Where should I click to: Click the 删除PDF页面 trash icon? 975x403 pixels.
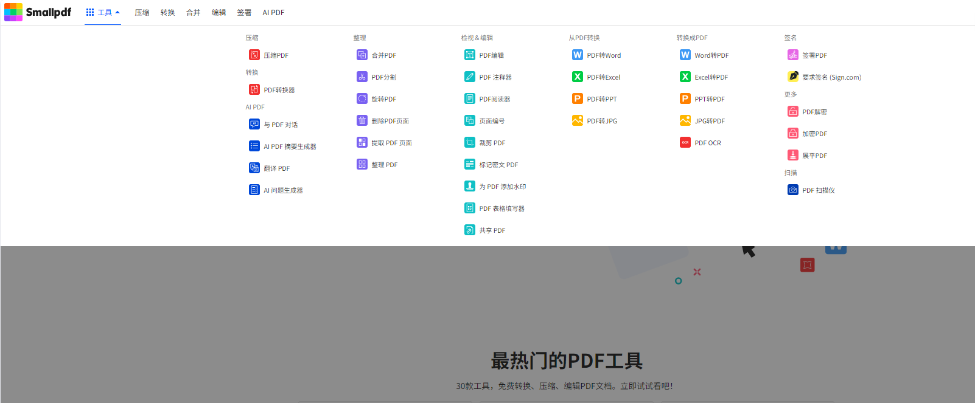coord(362,121)
